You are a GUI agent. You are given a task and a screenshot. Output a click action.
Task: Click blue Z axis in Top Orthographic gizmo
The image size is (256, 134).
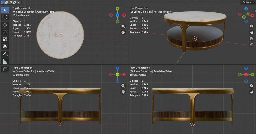click(117, 15)
